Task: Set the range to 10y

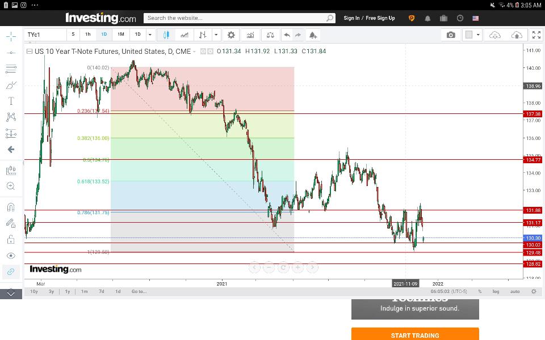Action: coord(33,291)
